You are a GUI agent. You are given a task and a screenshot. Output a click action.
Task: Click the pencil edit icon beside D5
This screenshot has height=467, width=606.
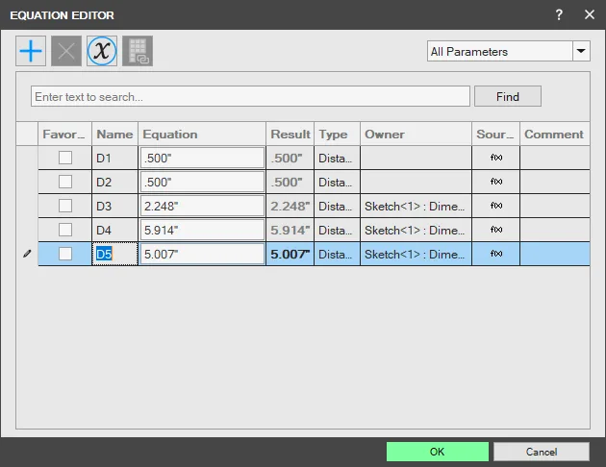(x=27, y=254)
